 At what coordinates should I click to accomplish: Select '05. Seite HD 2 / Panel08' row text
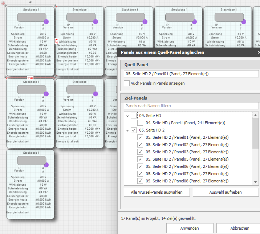point(187,181)
